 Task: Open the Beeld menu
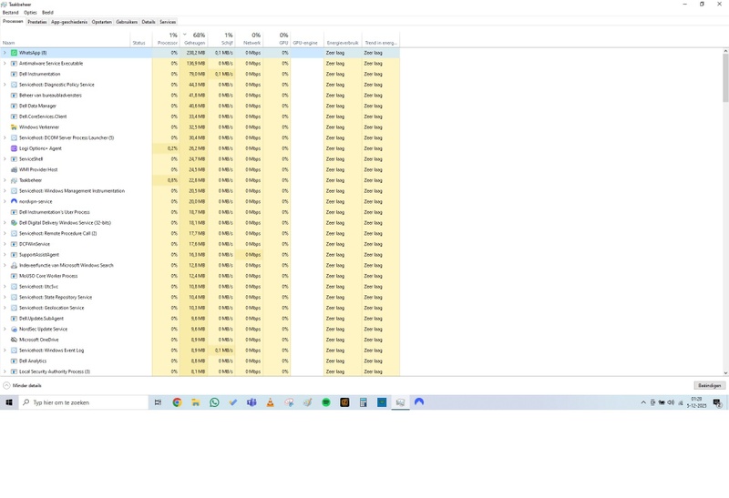[x=47, y=13]
